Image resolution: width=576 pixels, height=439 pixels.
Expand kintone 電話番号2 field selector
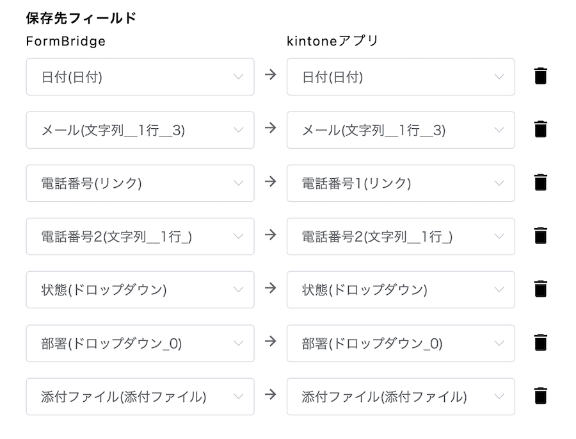click(x=401, y=236)
